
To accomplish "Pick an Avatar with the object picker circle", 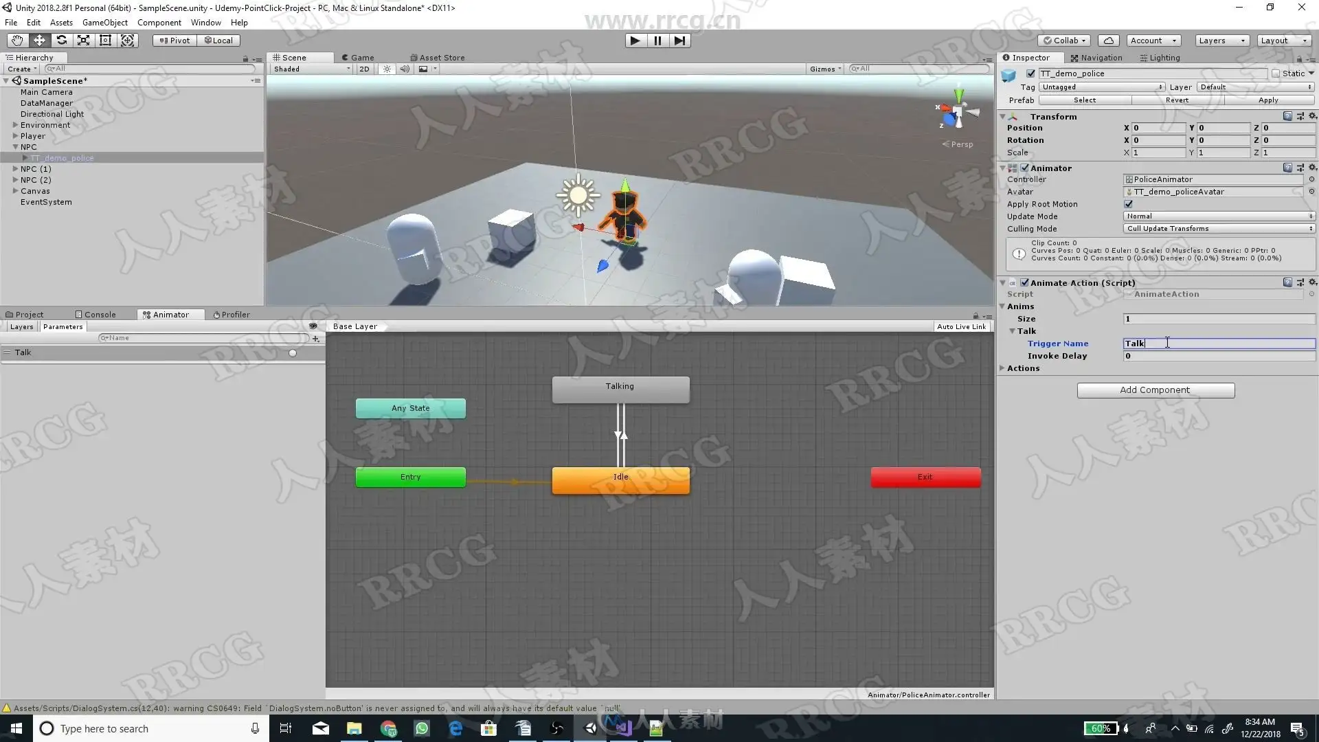I will click(1311, 192).
